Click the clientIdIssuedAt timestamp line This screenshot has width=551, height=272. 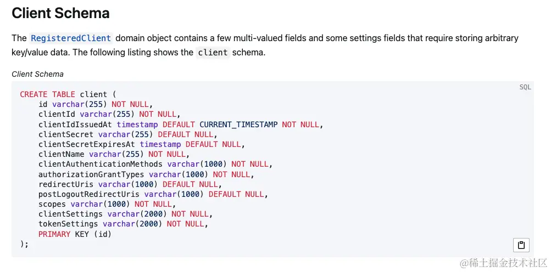pos(181,124)
